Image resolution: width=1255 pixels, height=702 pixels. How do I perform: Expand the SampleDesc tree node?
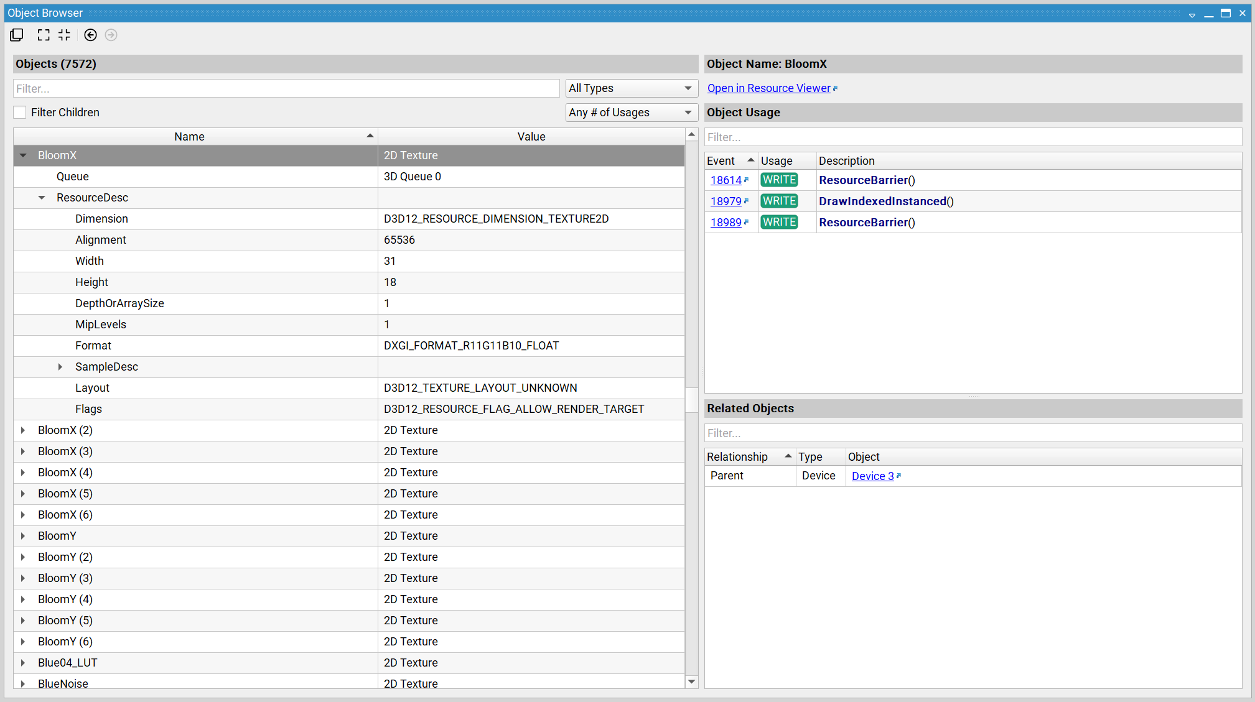(60, 367)
